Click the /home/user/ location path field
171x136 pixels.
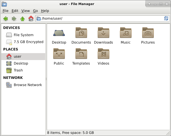102,19
